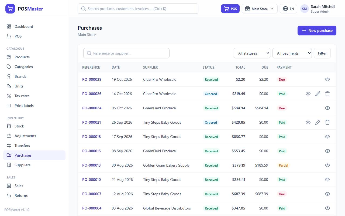This screenshot has width=345, height=216.
Task: Open Tax rates in sidebar
Action: tap(34, 96)
